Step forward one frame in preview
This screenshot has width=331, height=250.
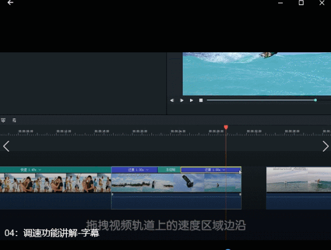pyautogui.click(x=181, y=100)
